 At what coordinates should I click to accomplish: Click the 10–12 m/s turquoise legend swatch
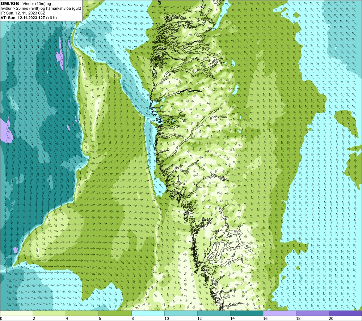pos(181,313)
